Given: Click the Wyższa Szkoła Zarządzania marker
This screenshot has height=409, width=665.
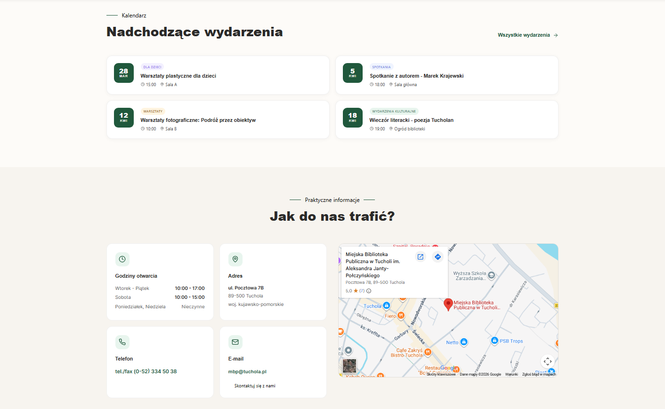Looking at the screenshot, I should tap(491, 275).
